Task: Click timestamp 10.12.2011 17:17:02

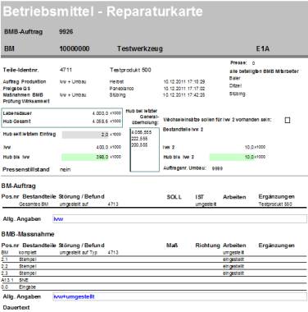Action: pyautogui.click(x=184, y=89)
